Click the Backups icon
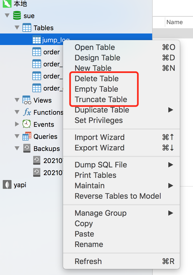Image resolution: width=193 pixels, height=275 pixels. (27, 148)
